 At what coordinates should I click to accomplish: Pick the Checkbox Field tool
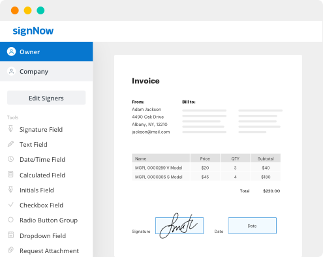(42, 205)
